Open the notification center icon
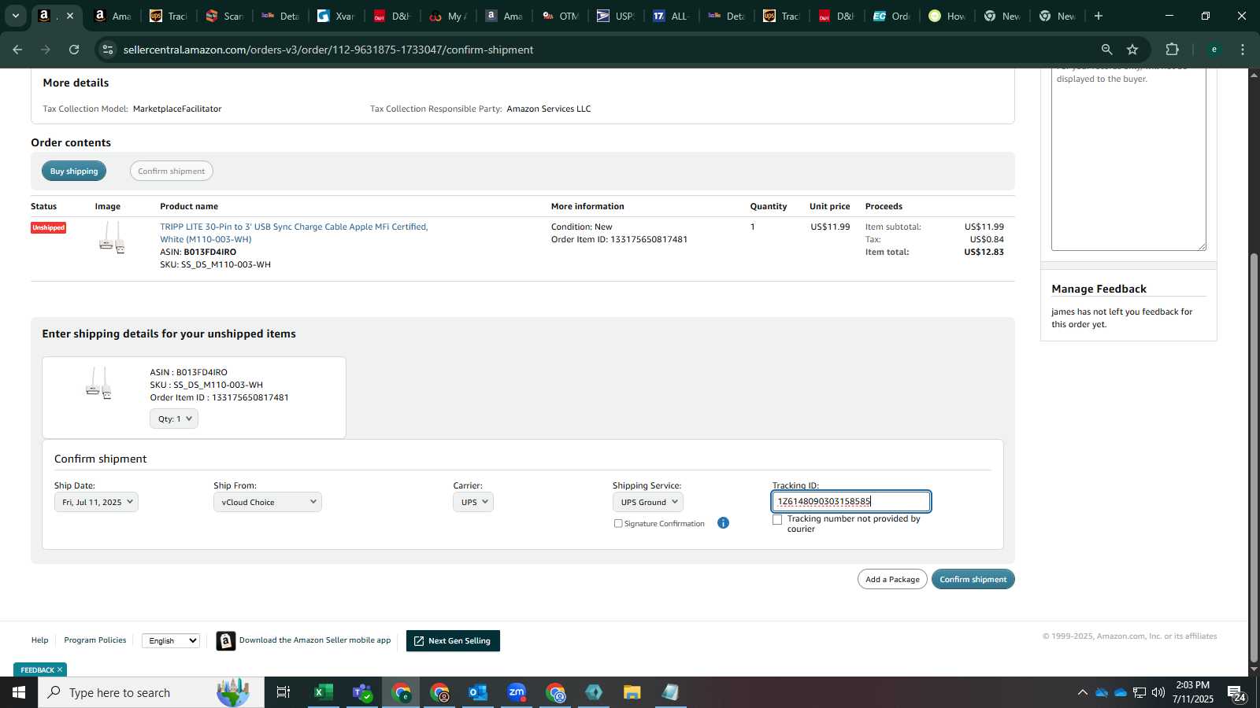 pos(1236,693)
